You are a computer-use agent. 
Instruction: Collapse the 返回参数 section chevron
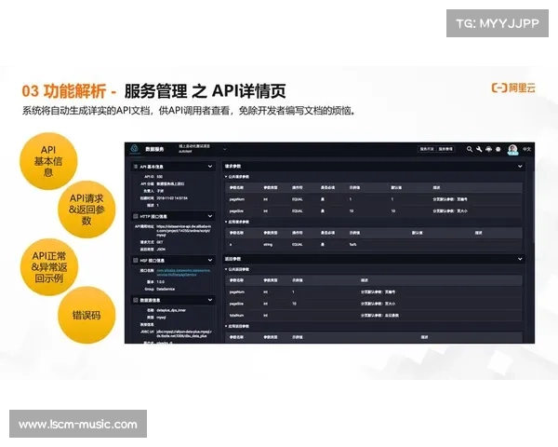coord(520,259)
